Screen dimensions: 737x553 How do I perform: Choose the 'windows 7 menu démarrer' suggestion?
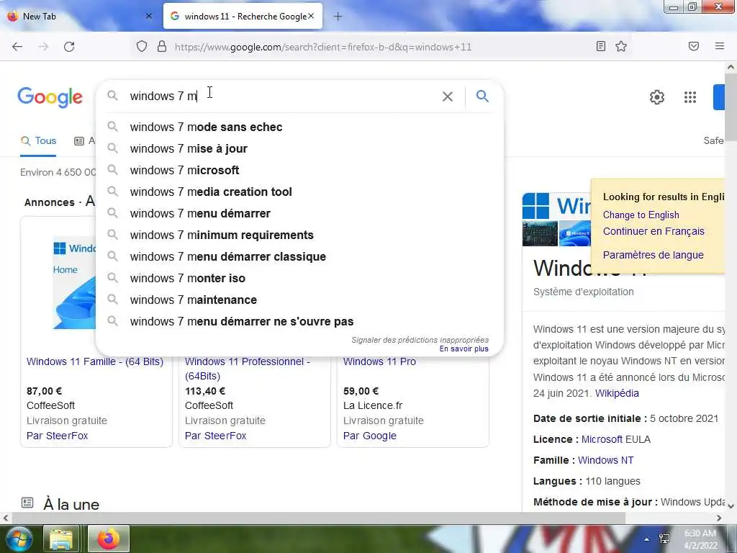(300, 213)
